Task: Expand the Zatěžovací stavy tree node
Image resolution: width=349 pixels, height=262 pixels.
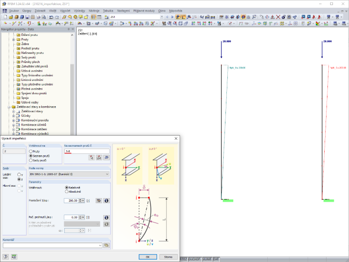Action: (x=14, y=111)
